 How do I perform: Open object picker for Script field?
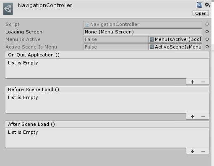pyautogui.click(x=207, y=24)
